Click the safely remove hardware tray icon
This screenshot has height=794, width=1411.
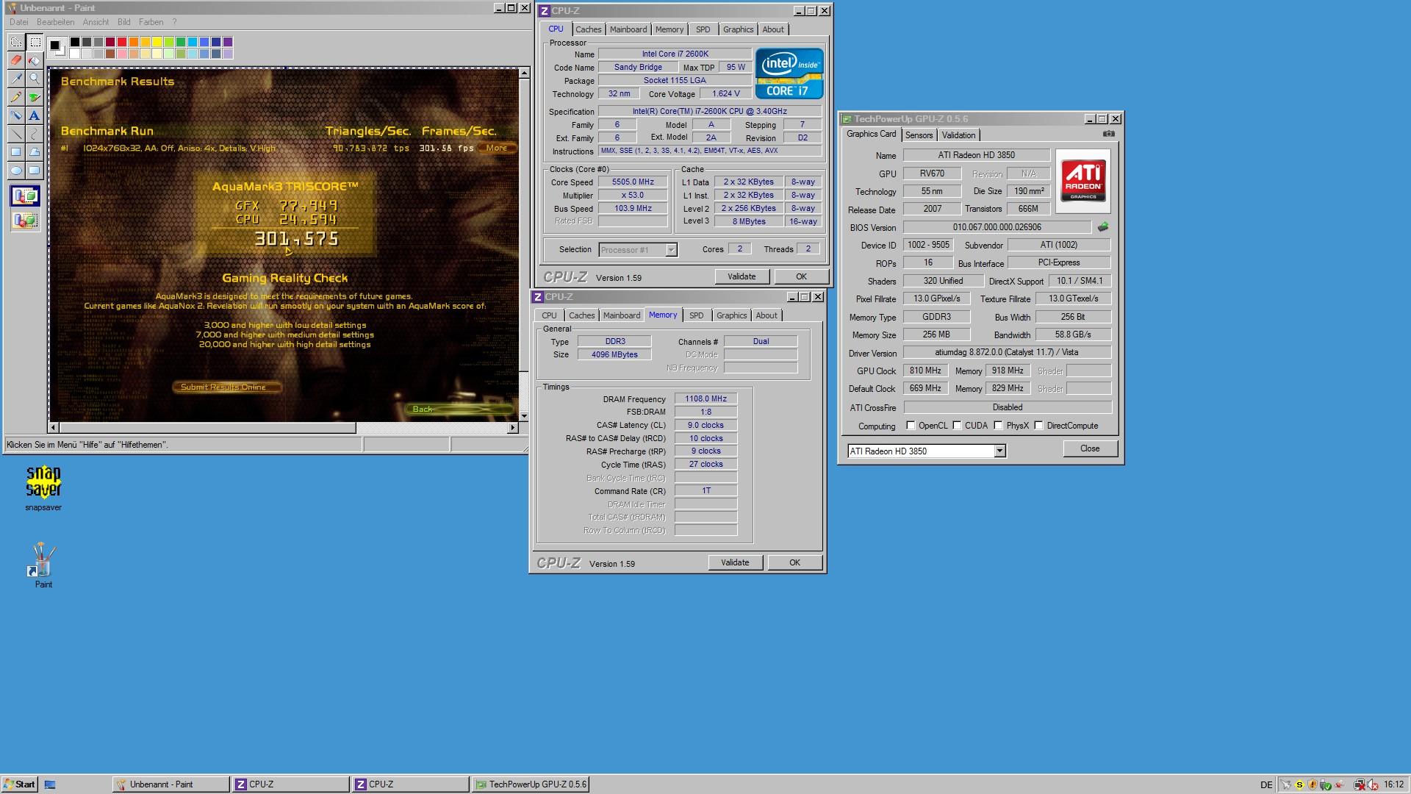1325,784
